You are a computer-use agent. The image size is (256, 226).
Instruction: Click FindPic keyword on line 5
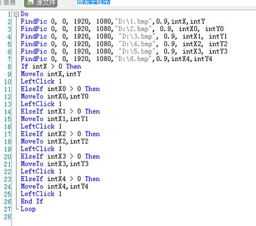click(34, 44)
